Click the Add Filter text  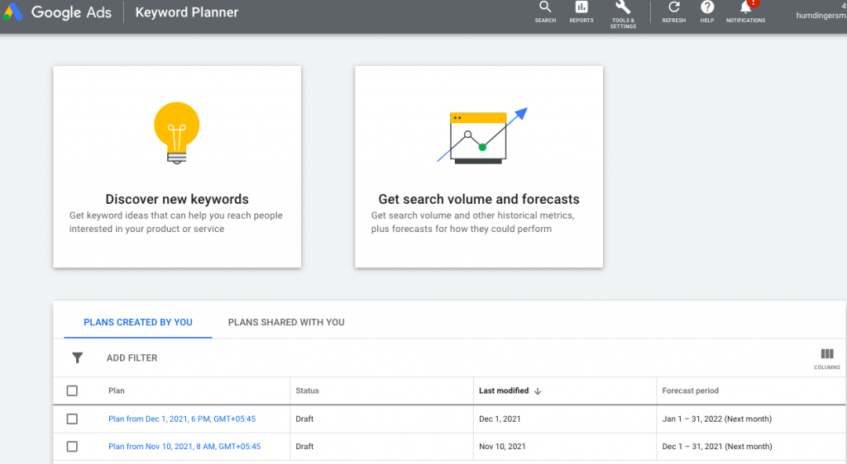[x=132, y=357]
